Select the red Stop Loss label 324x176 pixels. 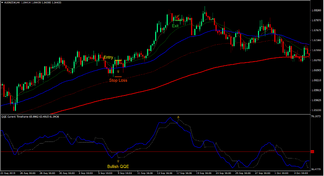tap(118, 80)
